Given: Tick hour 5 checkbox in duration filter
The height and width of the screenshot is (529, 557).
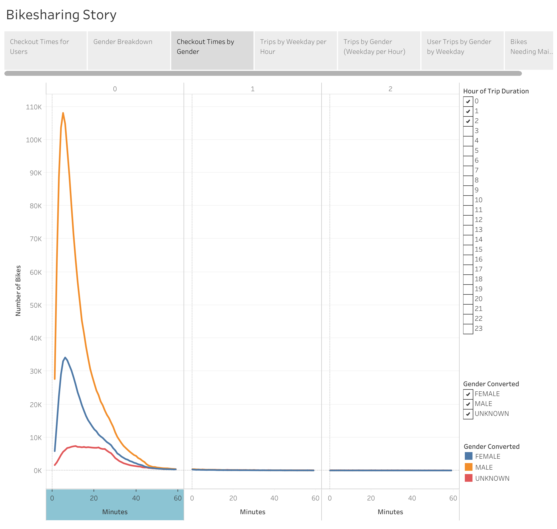Looking at the screenshot, I should pos(468,151).
